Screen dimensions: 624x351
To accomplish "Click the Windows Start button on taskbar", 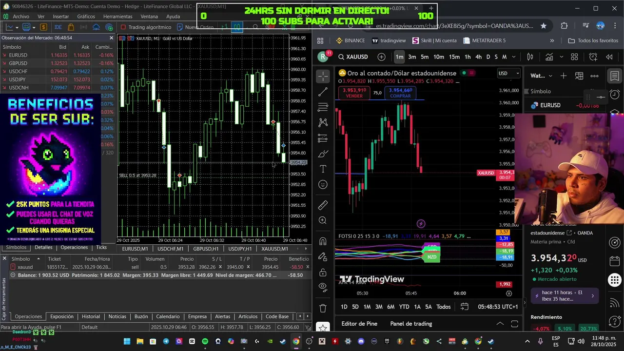I will tap(127, 341).
